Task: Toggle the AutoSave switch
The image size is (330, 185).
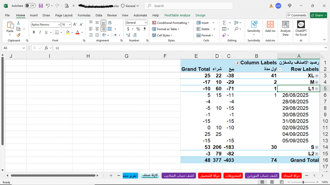Action: 30,6
